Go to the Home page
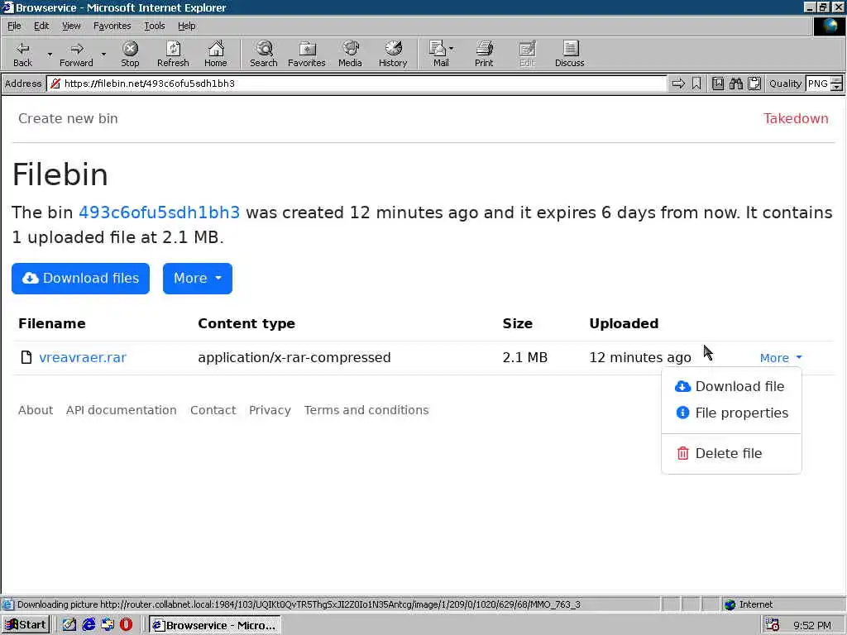This screenshot has height=635, width=847. 216,54
